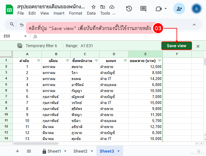Toggle filter on ลำดับ column header
This screenshot has width=206, height=156.
tap(39, 61)
